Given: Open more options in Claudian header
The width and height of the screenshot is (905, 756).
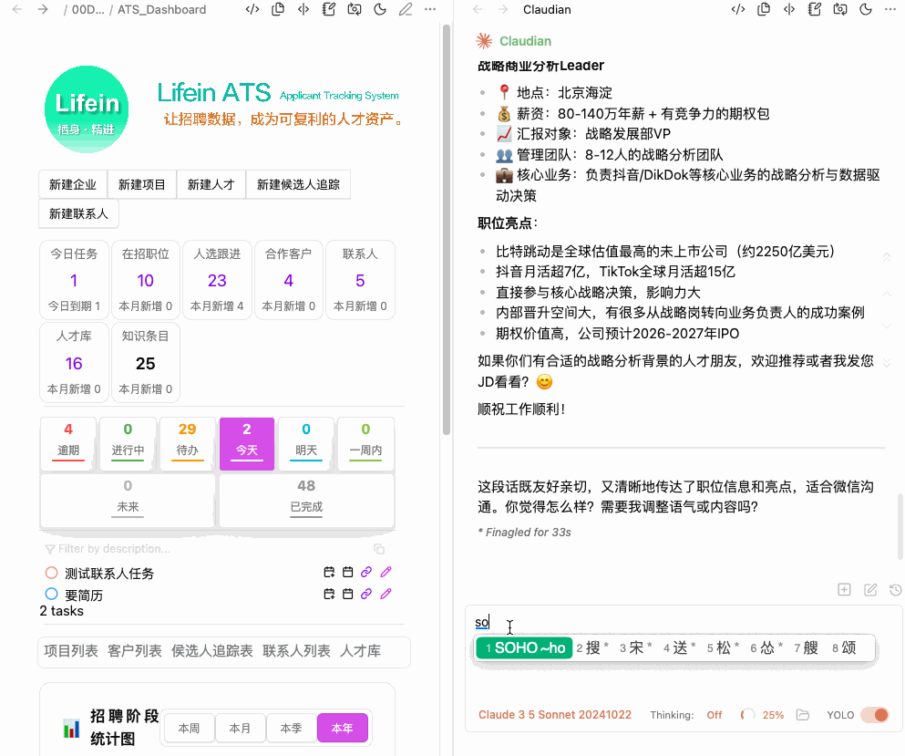Looking at the screenshot, I should point(890,9).
